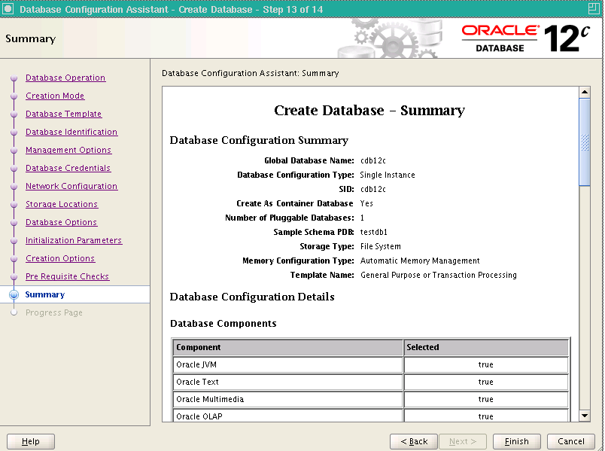Click the Database Operation step bullet
This screenshot has height=451, width=605.
[x=14, y=78]
